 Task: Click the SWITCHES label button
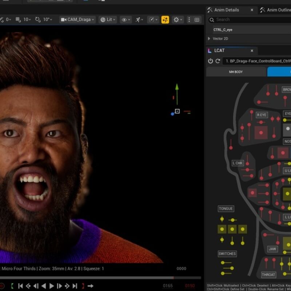pos(227,254)
